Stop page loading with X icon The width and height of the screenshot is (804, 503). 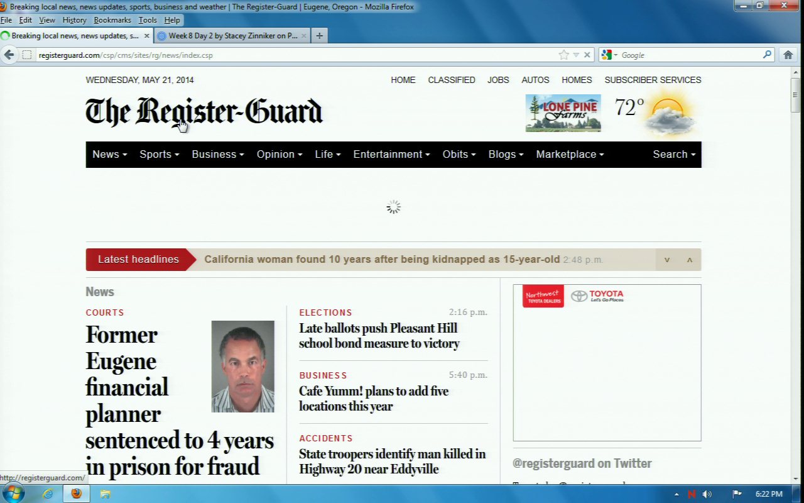(x=587, y=55)
